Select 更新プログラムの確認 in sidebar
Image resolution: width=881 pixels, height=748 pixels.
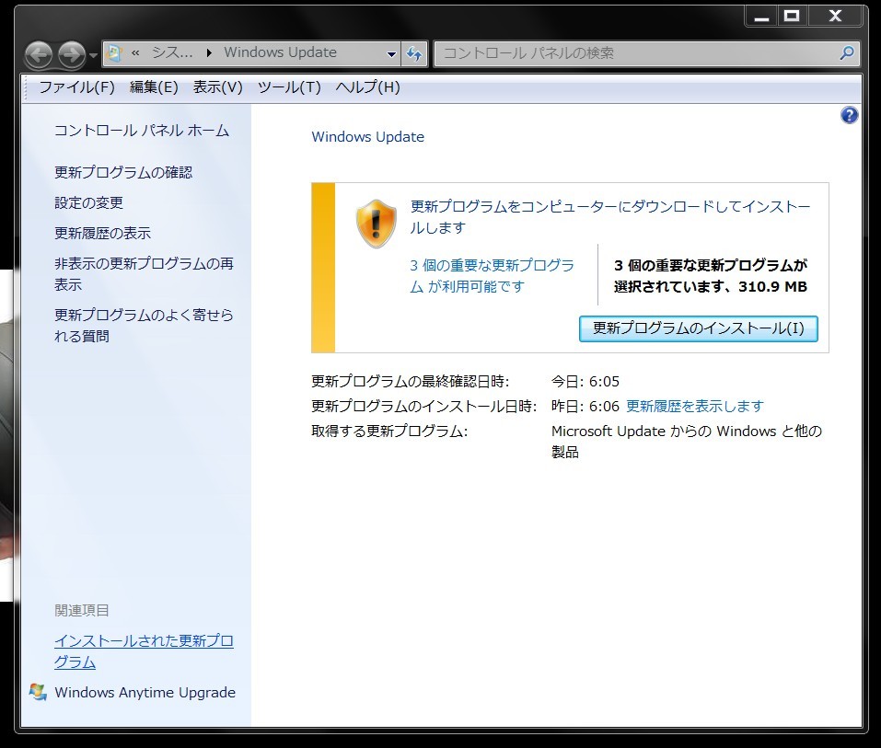pos(123,172)
